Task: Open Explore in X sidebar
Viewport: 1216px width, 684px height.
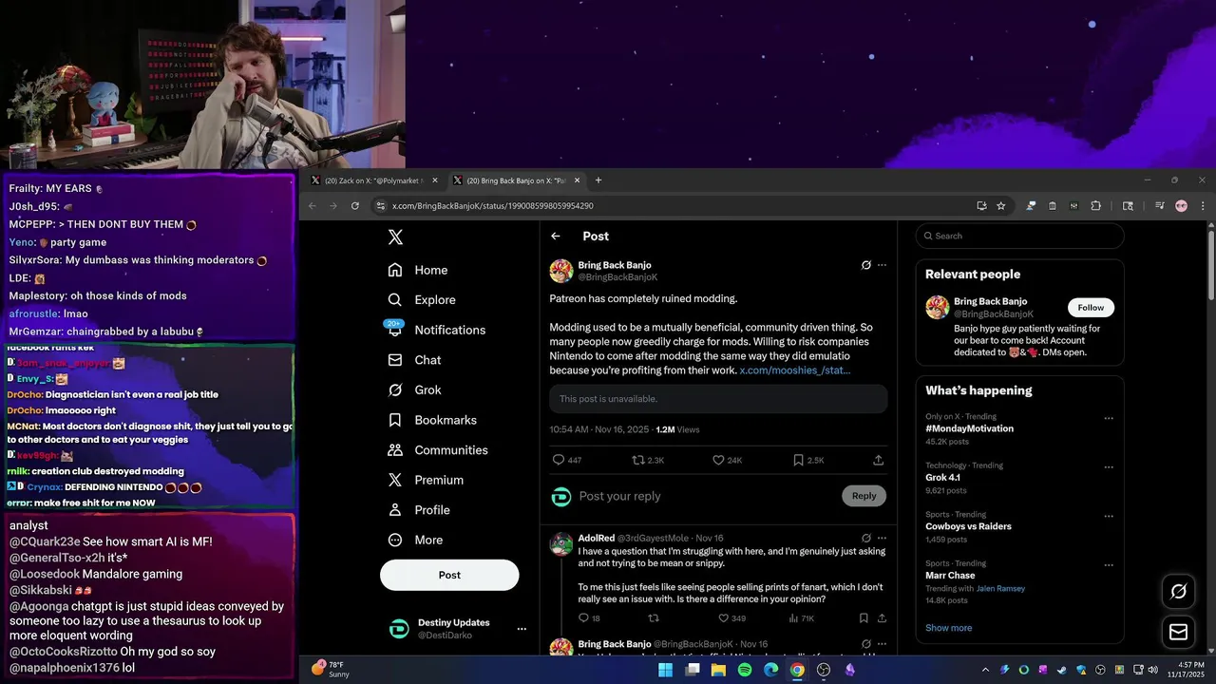Action: (x=421, y=299)
